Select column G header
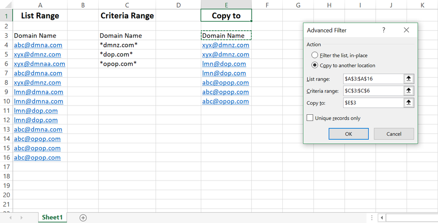 [x=298, y=5]
